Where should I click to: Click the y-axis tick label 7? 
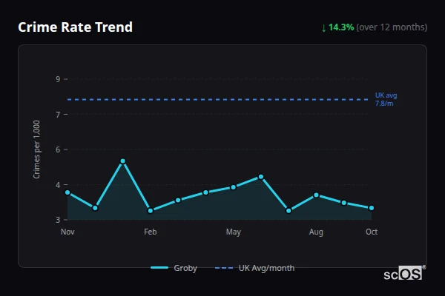point(58,115)
